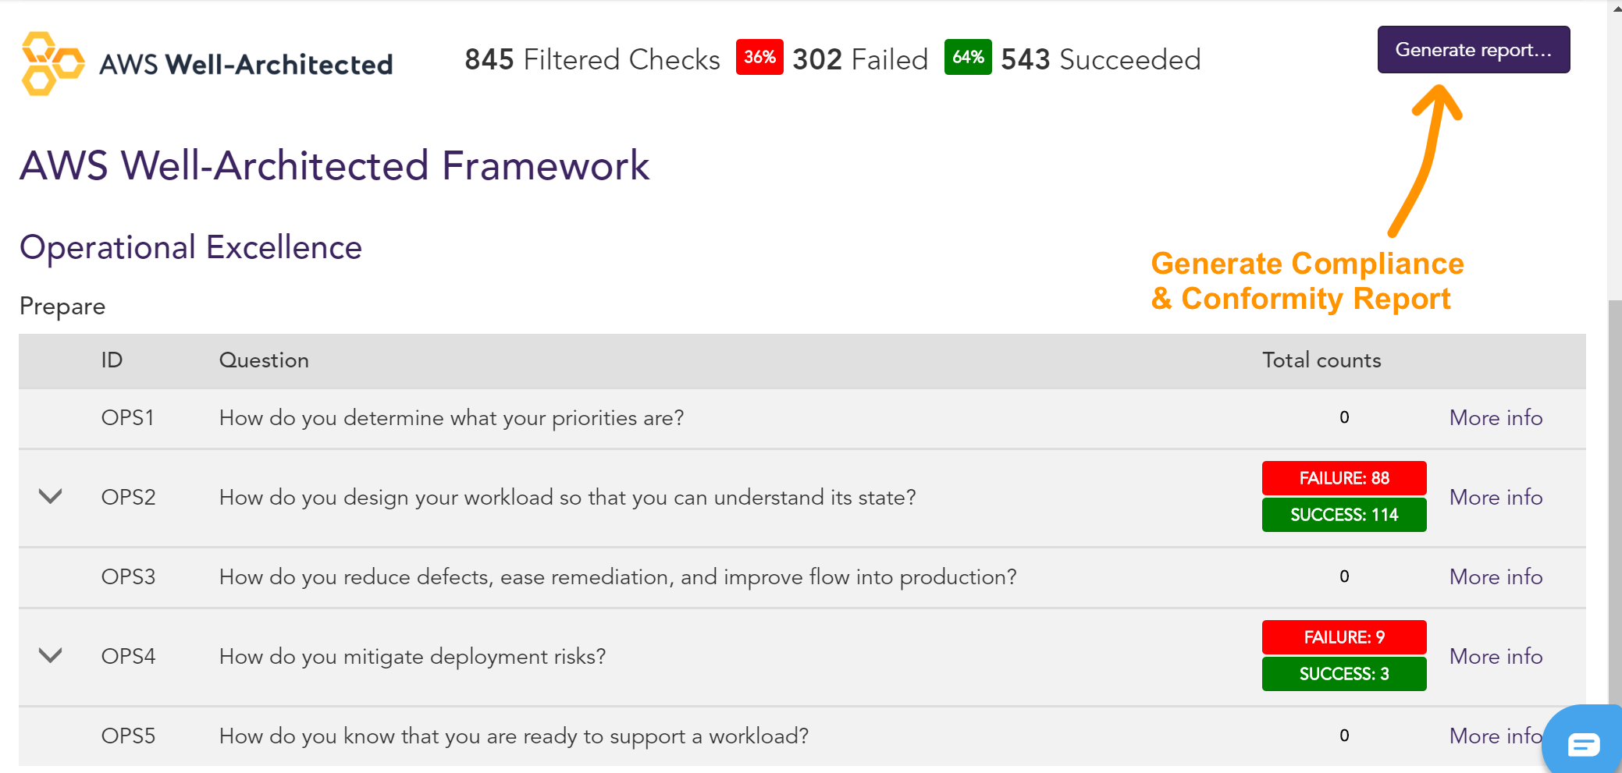Viewport: 1622px width, 773px height.
Task: Click the AWS Well-Architected Framework page heading
Action: (x=334, y=166)
